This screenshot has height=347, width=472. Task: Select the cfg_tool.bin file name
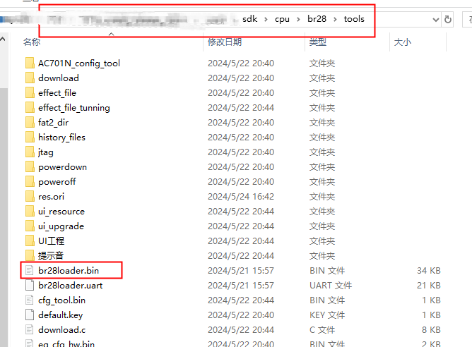tap(61, 300)
